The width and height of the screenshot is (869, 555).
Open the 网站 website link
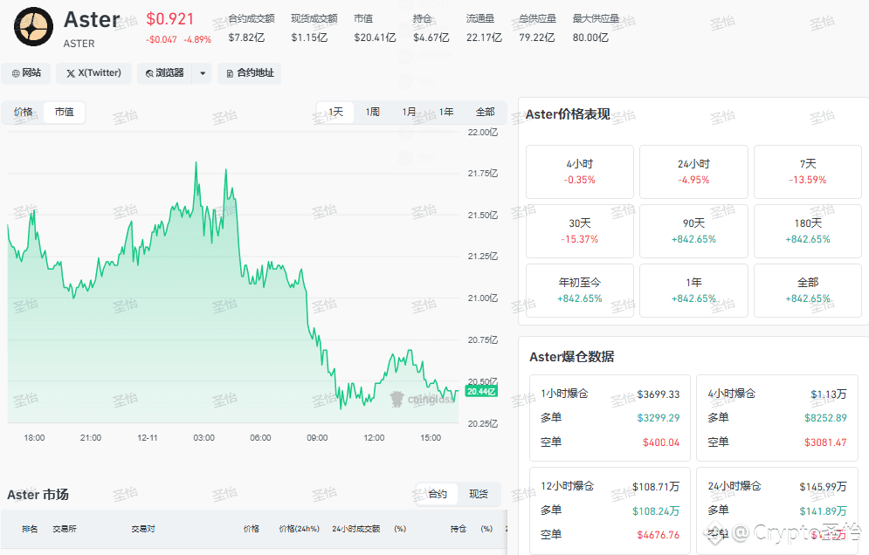point(26,73)
